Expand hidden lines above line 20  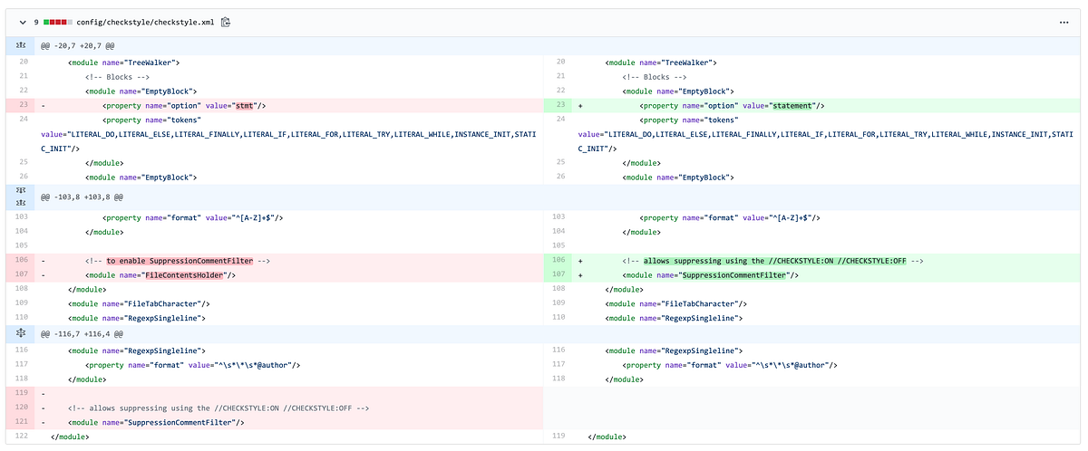[x=20, y=43]
